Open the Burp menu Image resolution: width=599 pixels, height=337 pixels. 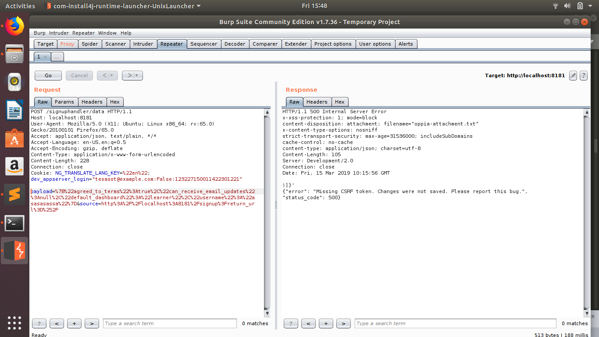coord(39,33)
